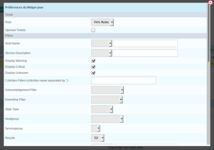Click the dialog vertical scrollbar thumb
Screen dimensions: 214x150
point(208,33)
